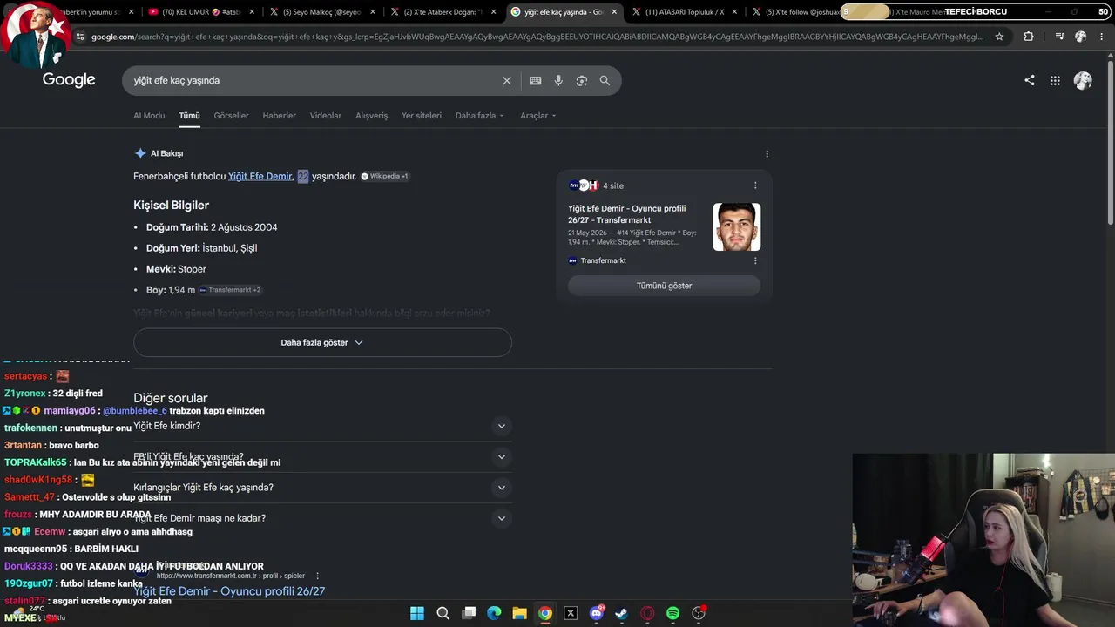
Task: Search by image with Google Lens
Action: point(581,80)
